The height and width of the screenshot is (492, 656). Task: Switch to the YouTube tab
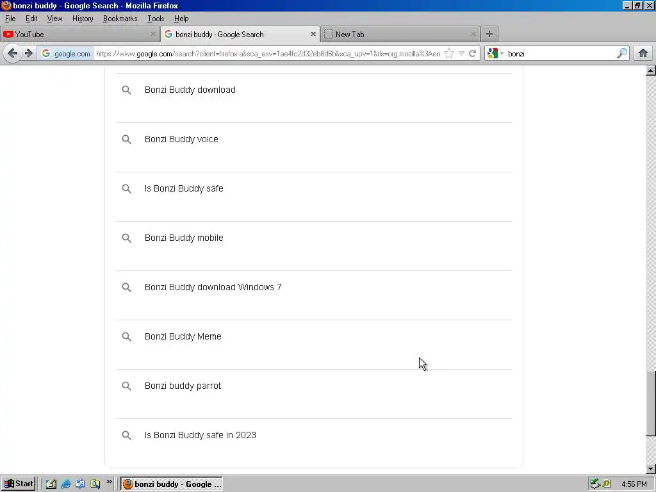(79, 35)
